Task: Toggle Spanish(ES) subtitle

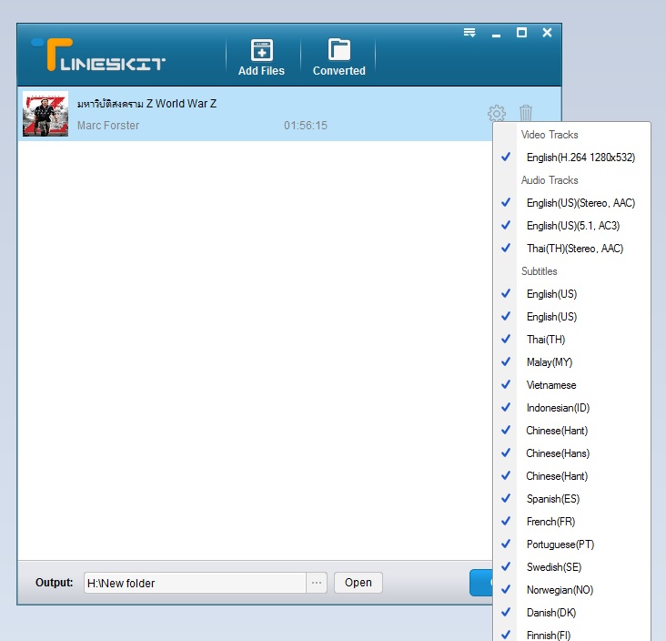Action: (x=571, y=499)
